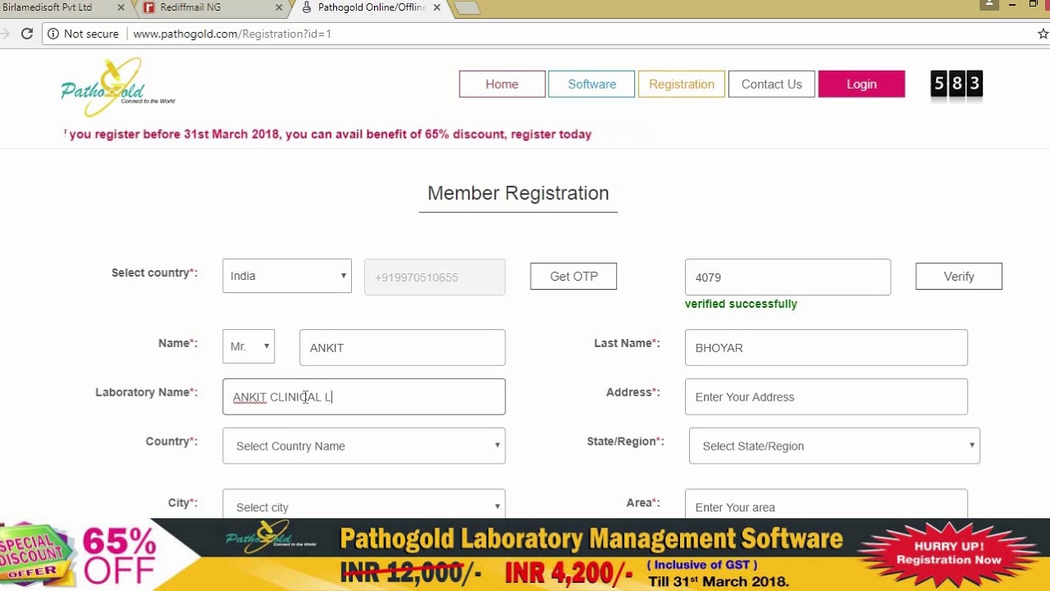Open the Contact Us page

click(771, 84)
